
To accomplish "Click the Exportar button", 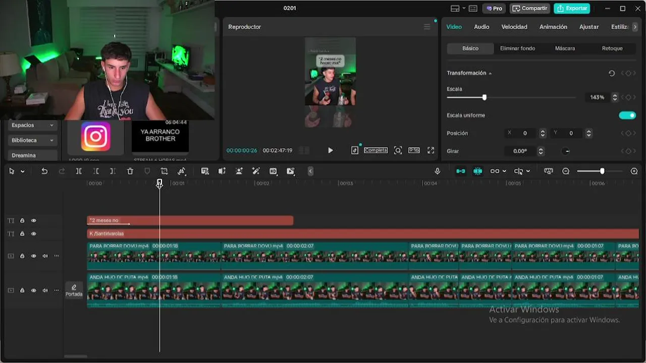I will click(x=572, y=9).
